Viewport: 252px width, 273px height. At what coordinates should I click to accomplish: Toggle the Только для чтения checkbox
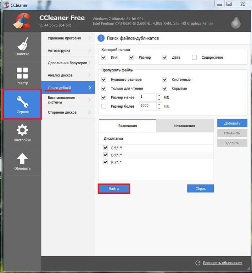pos(104,89)
